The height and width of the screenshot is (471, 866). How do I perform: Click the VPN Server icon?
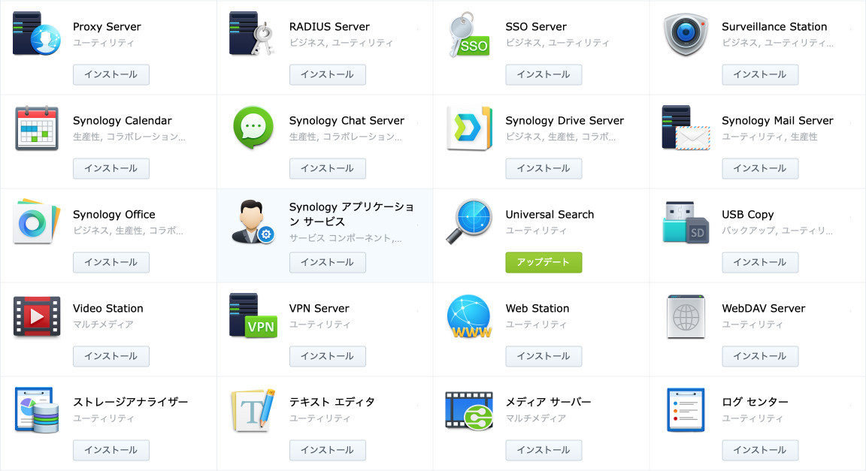[253, 316]
